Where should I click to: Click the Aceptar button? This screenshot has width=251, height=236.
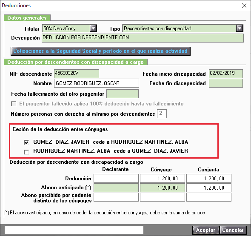[x=205, y=230]
